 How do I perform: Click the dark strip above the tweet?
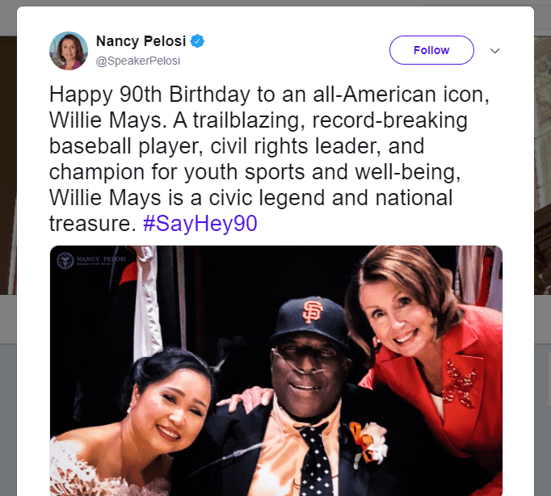[275, 3]
